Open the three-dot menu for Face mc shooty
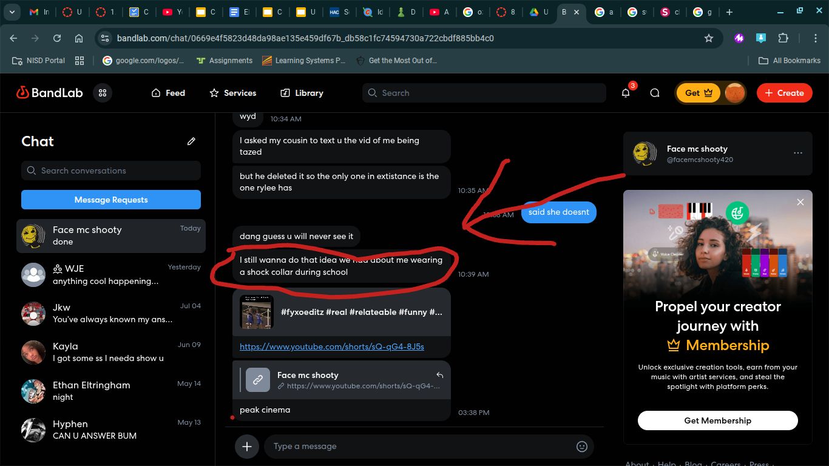829x466 pixels. 798,154
